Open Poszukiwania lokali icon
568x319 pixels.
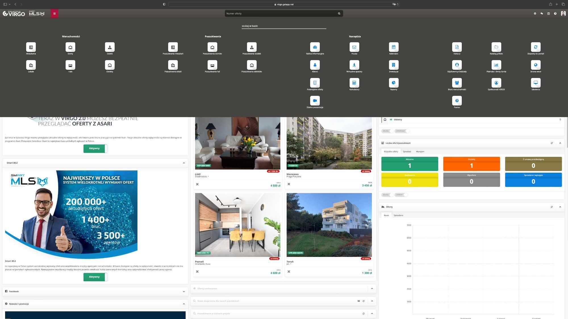tap(173, 65)
